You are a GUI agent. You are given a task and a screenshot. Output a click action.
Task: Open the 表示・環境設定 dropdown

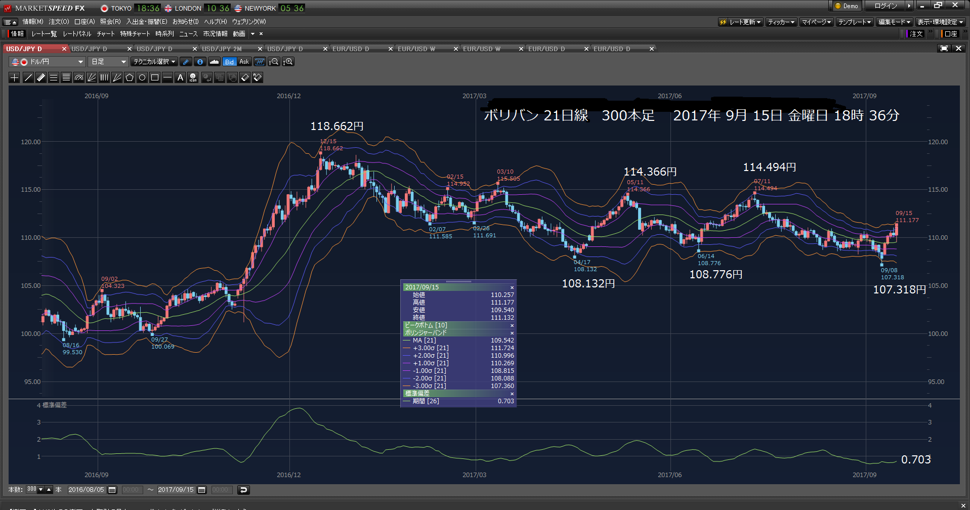(x=941, y=22)
